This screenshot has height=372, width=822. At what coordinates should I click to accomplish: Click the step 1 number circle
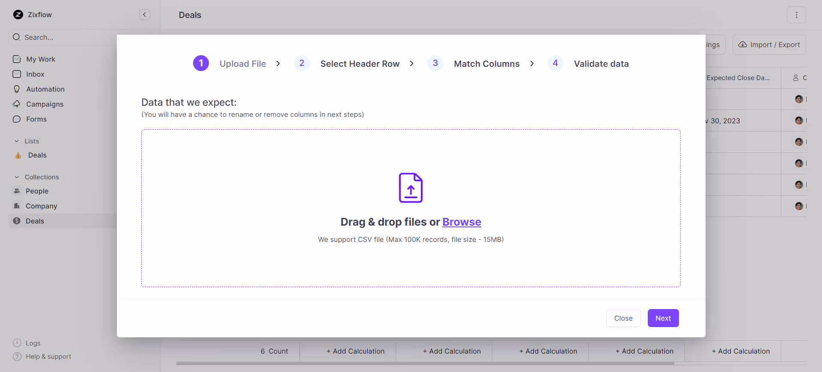(x=201, y=63)
